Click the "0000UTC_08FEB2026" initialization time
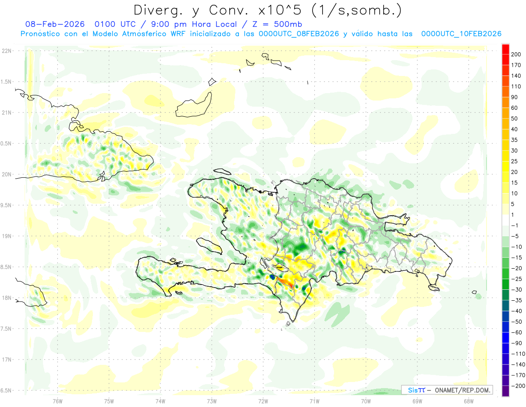Viewport: 526px width, 407px height. coord(299,34)
